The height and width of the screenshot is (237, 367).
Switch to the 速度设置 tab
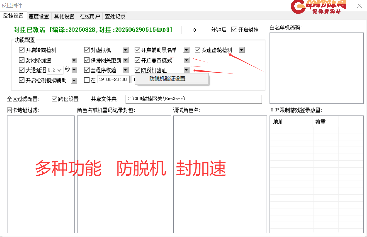click(x=38, y=16)
